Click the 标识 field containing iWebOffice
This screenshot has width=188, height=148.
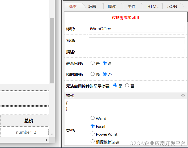click(137, 29)
